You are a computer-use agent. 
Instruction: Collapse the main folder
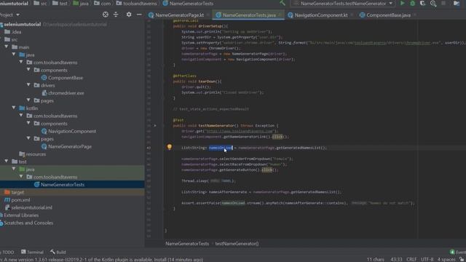[7, 47]
